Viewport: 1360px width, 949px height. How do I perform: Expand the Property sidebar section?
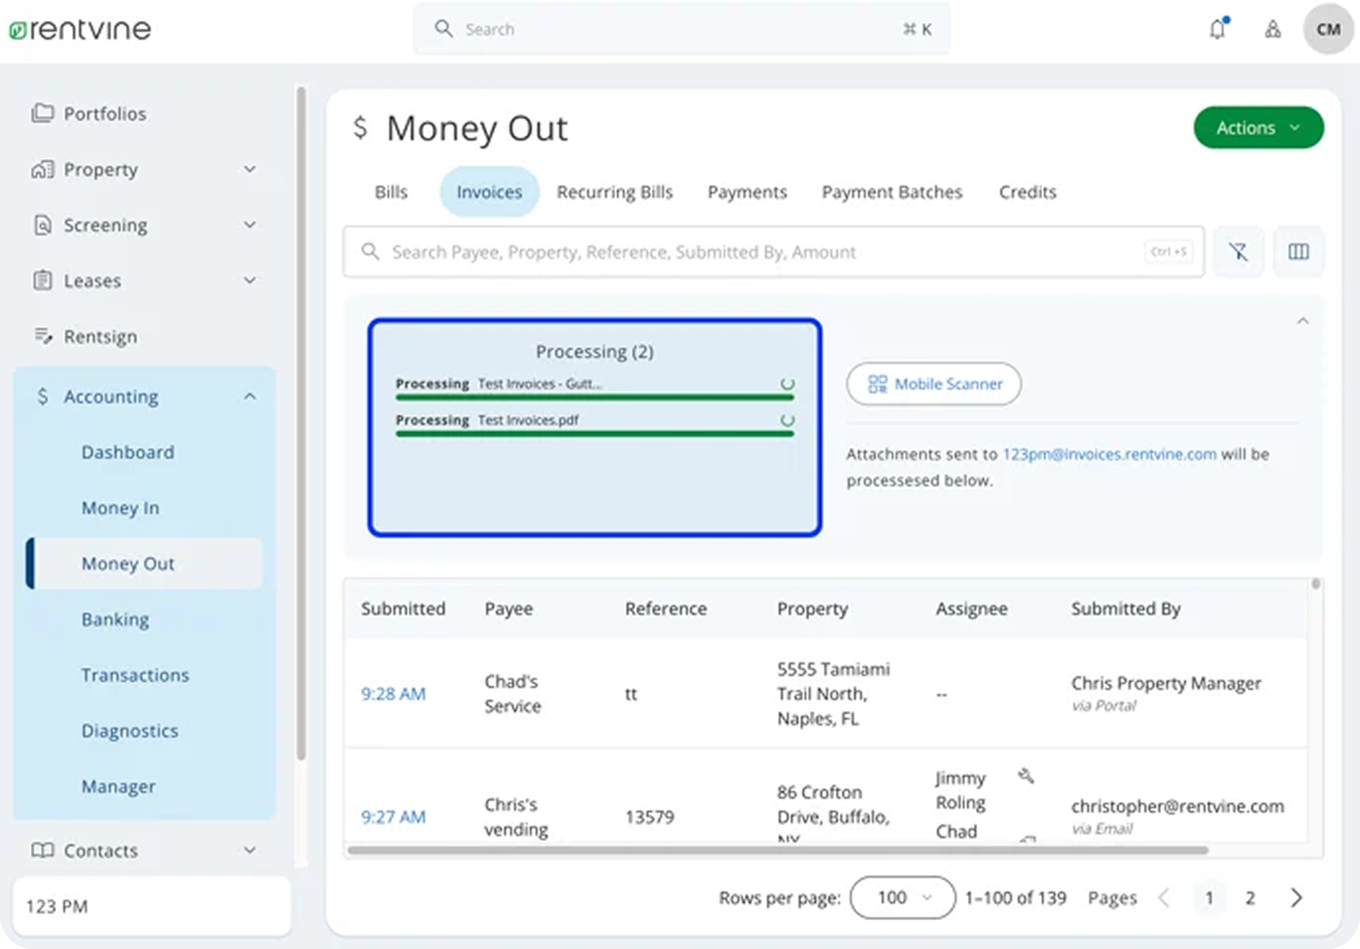(x=250, y=169)
